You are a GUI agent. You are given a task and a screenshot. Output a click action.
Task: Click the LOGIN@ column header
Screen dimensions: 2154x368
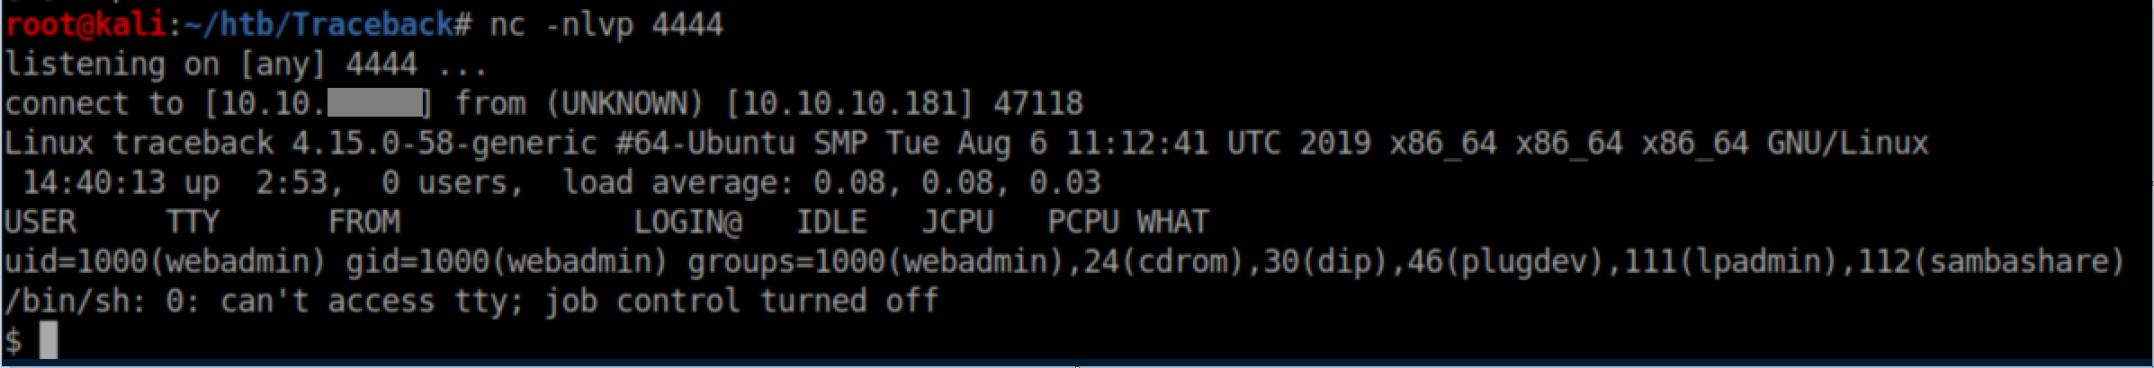[x=687, y=223]
